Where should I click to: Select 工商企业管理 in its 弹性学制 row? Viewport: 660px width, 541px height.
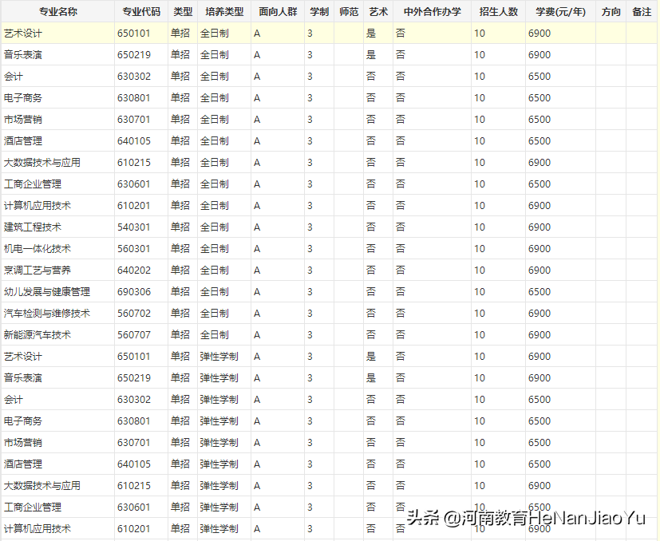point(33,507)
